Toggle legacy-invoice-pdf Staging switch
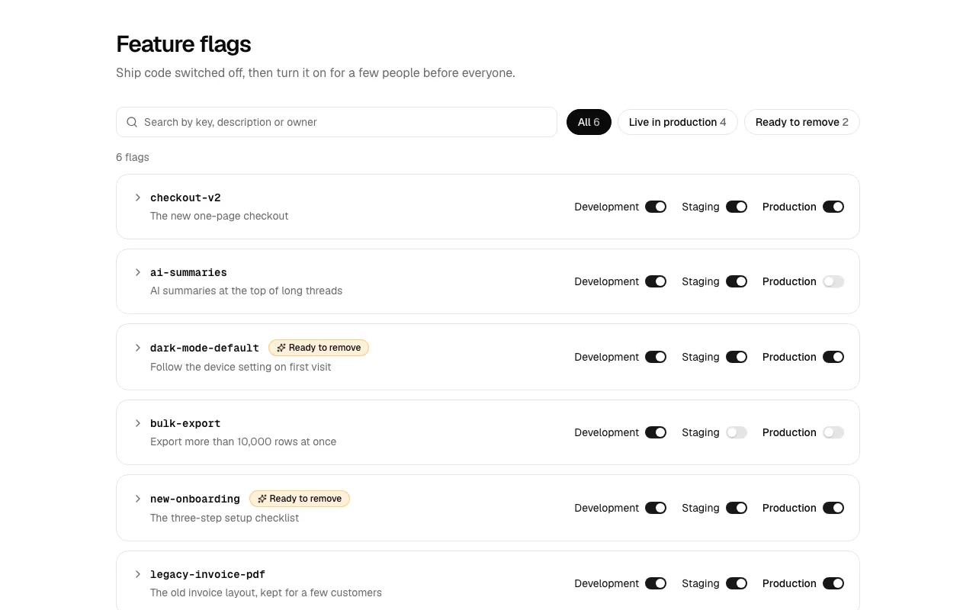 point(737,583)
